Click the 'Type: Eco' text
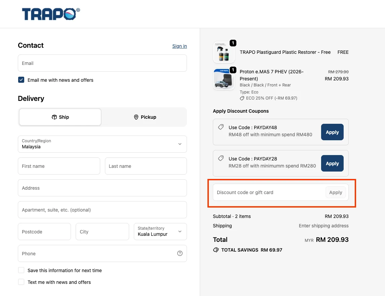Viewport: 385px width, 296px height. (249, 92)
